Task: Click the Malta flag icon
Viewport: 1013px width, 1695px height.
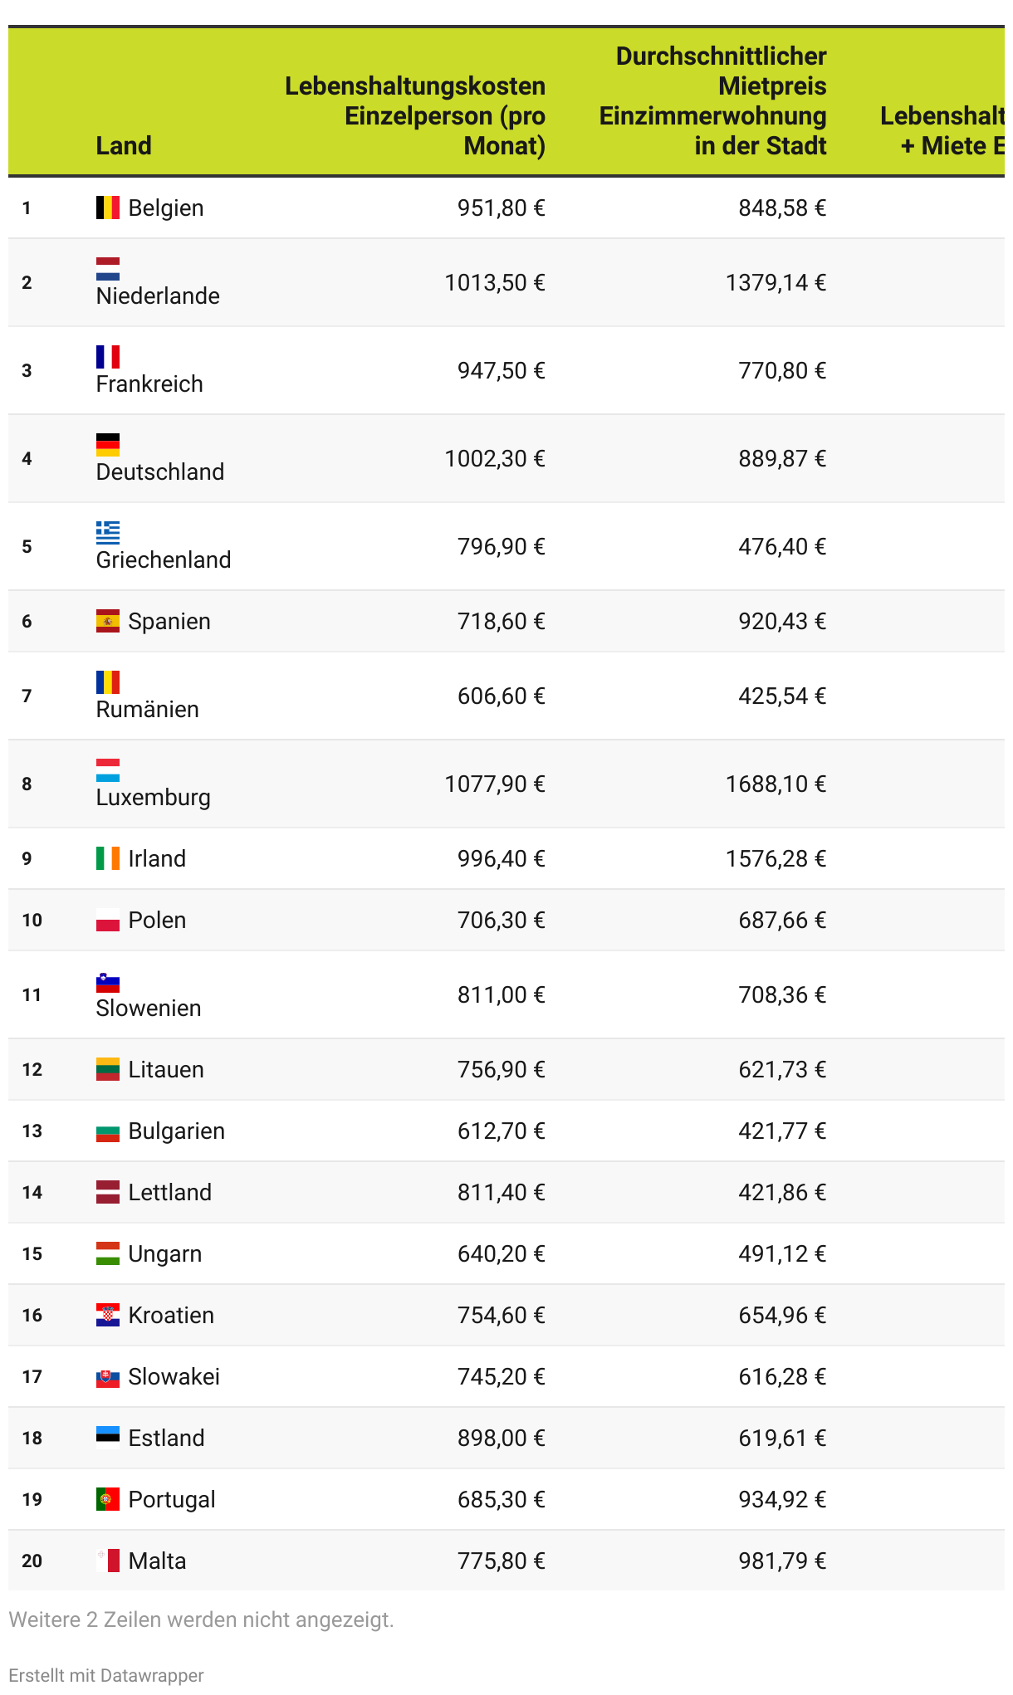Action: coord(108,1561)
